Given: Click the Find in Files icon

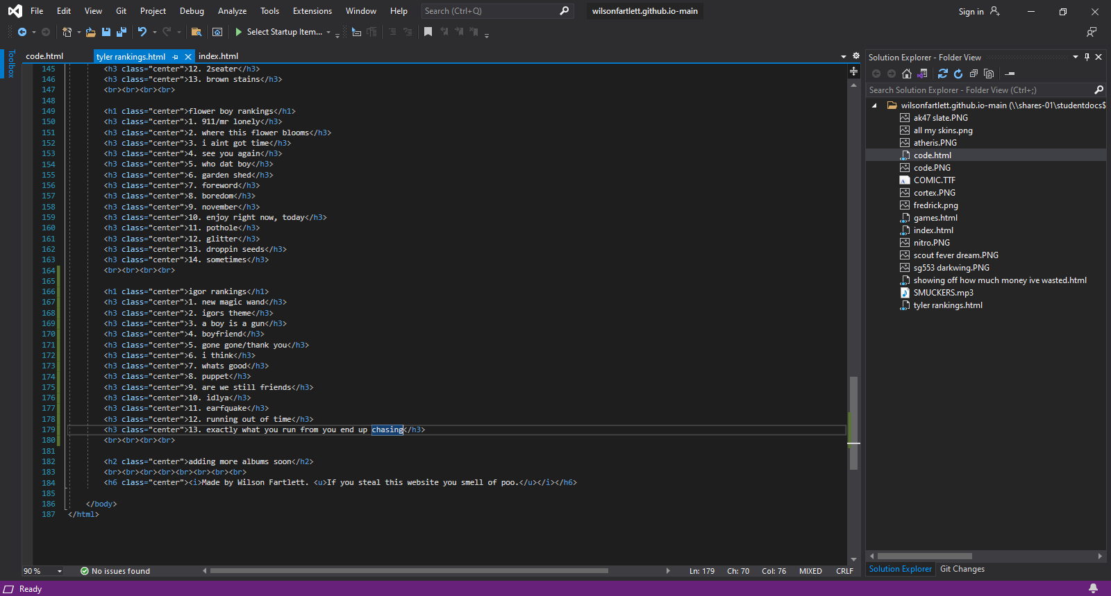Looking at the screenshot, I should [x=197, y=32].
